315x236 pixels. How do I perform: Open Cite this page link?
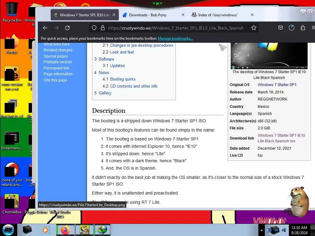55,80
